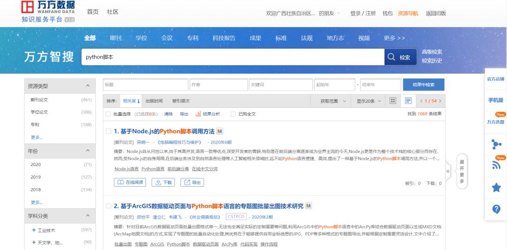Open 资源导航 link

pos(408,13)
